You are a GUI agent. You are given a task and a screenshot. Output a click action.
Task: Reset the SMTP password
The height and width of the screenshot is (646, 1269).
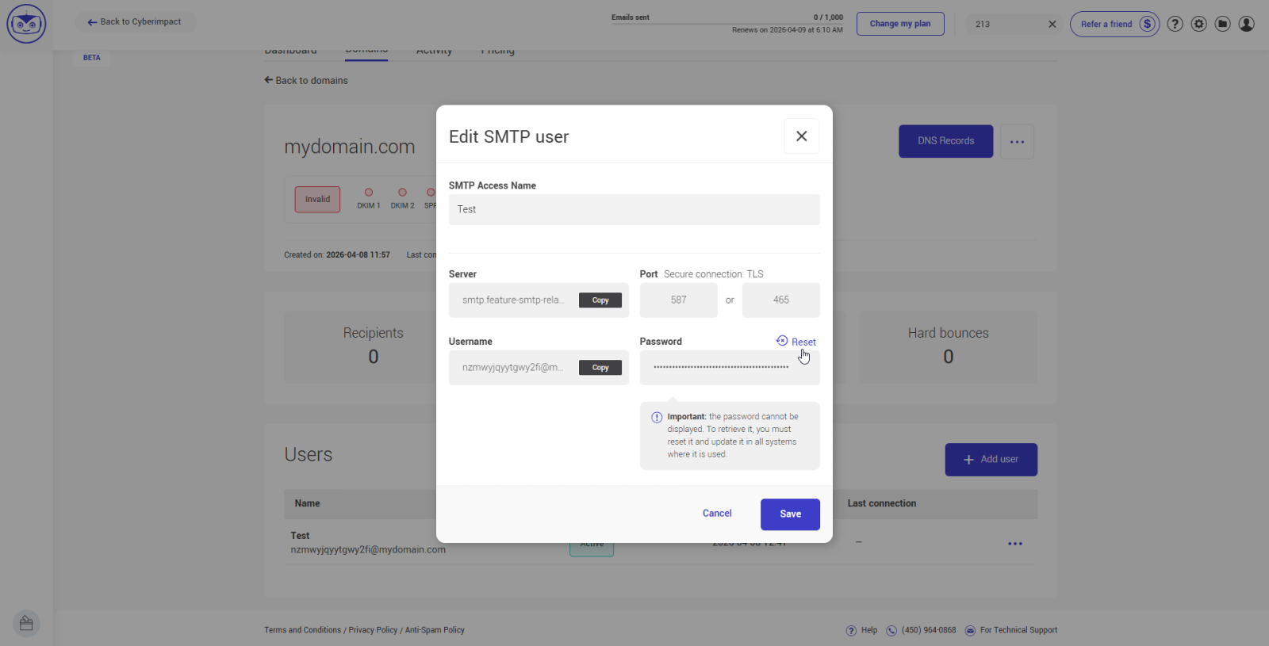(x=796, y=342)
